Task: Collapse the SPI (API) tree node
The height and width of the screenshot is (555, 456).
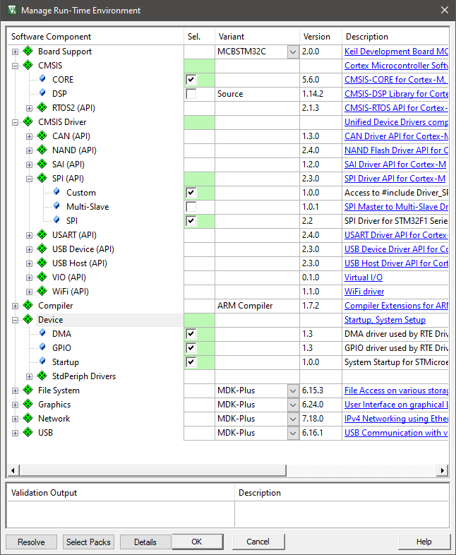Action: tap(29, 179)
